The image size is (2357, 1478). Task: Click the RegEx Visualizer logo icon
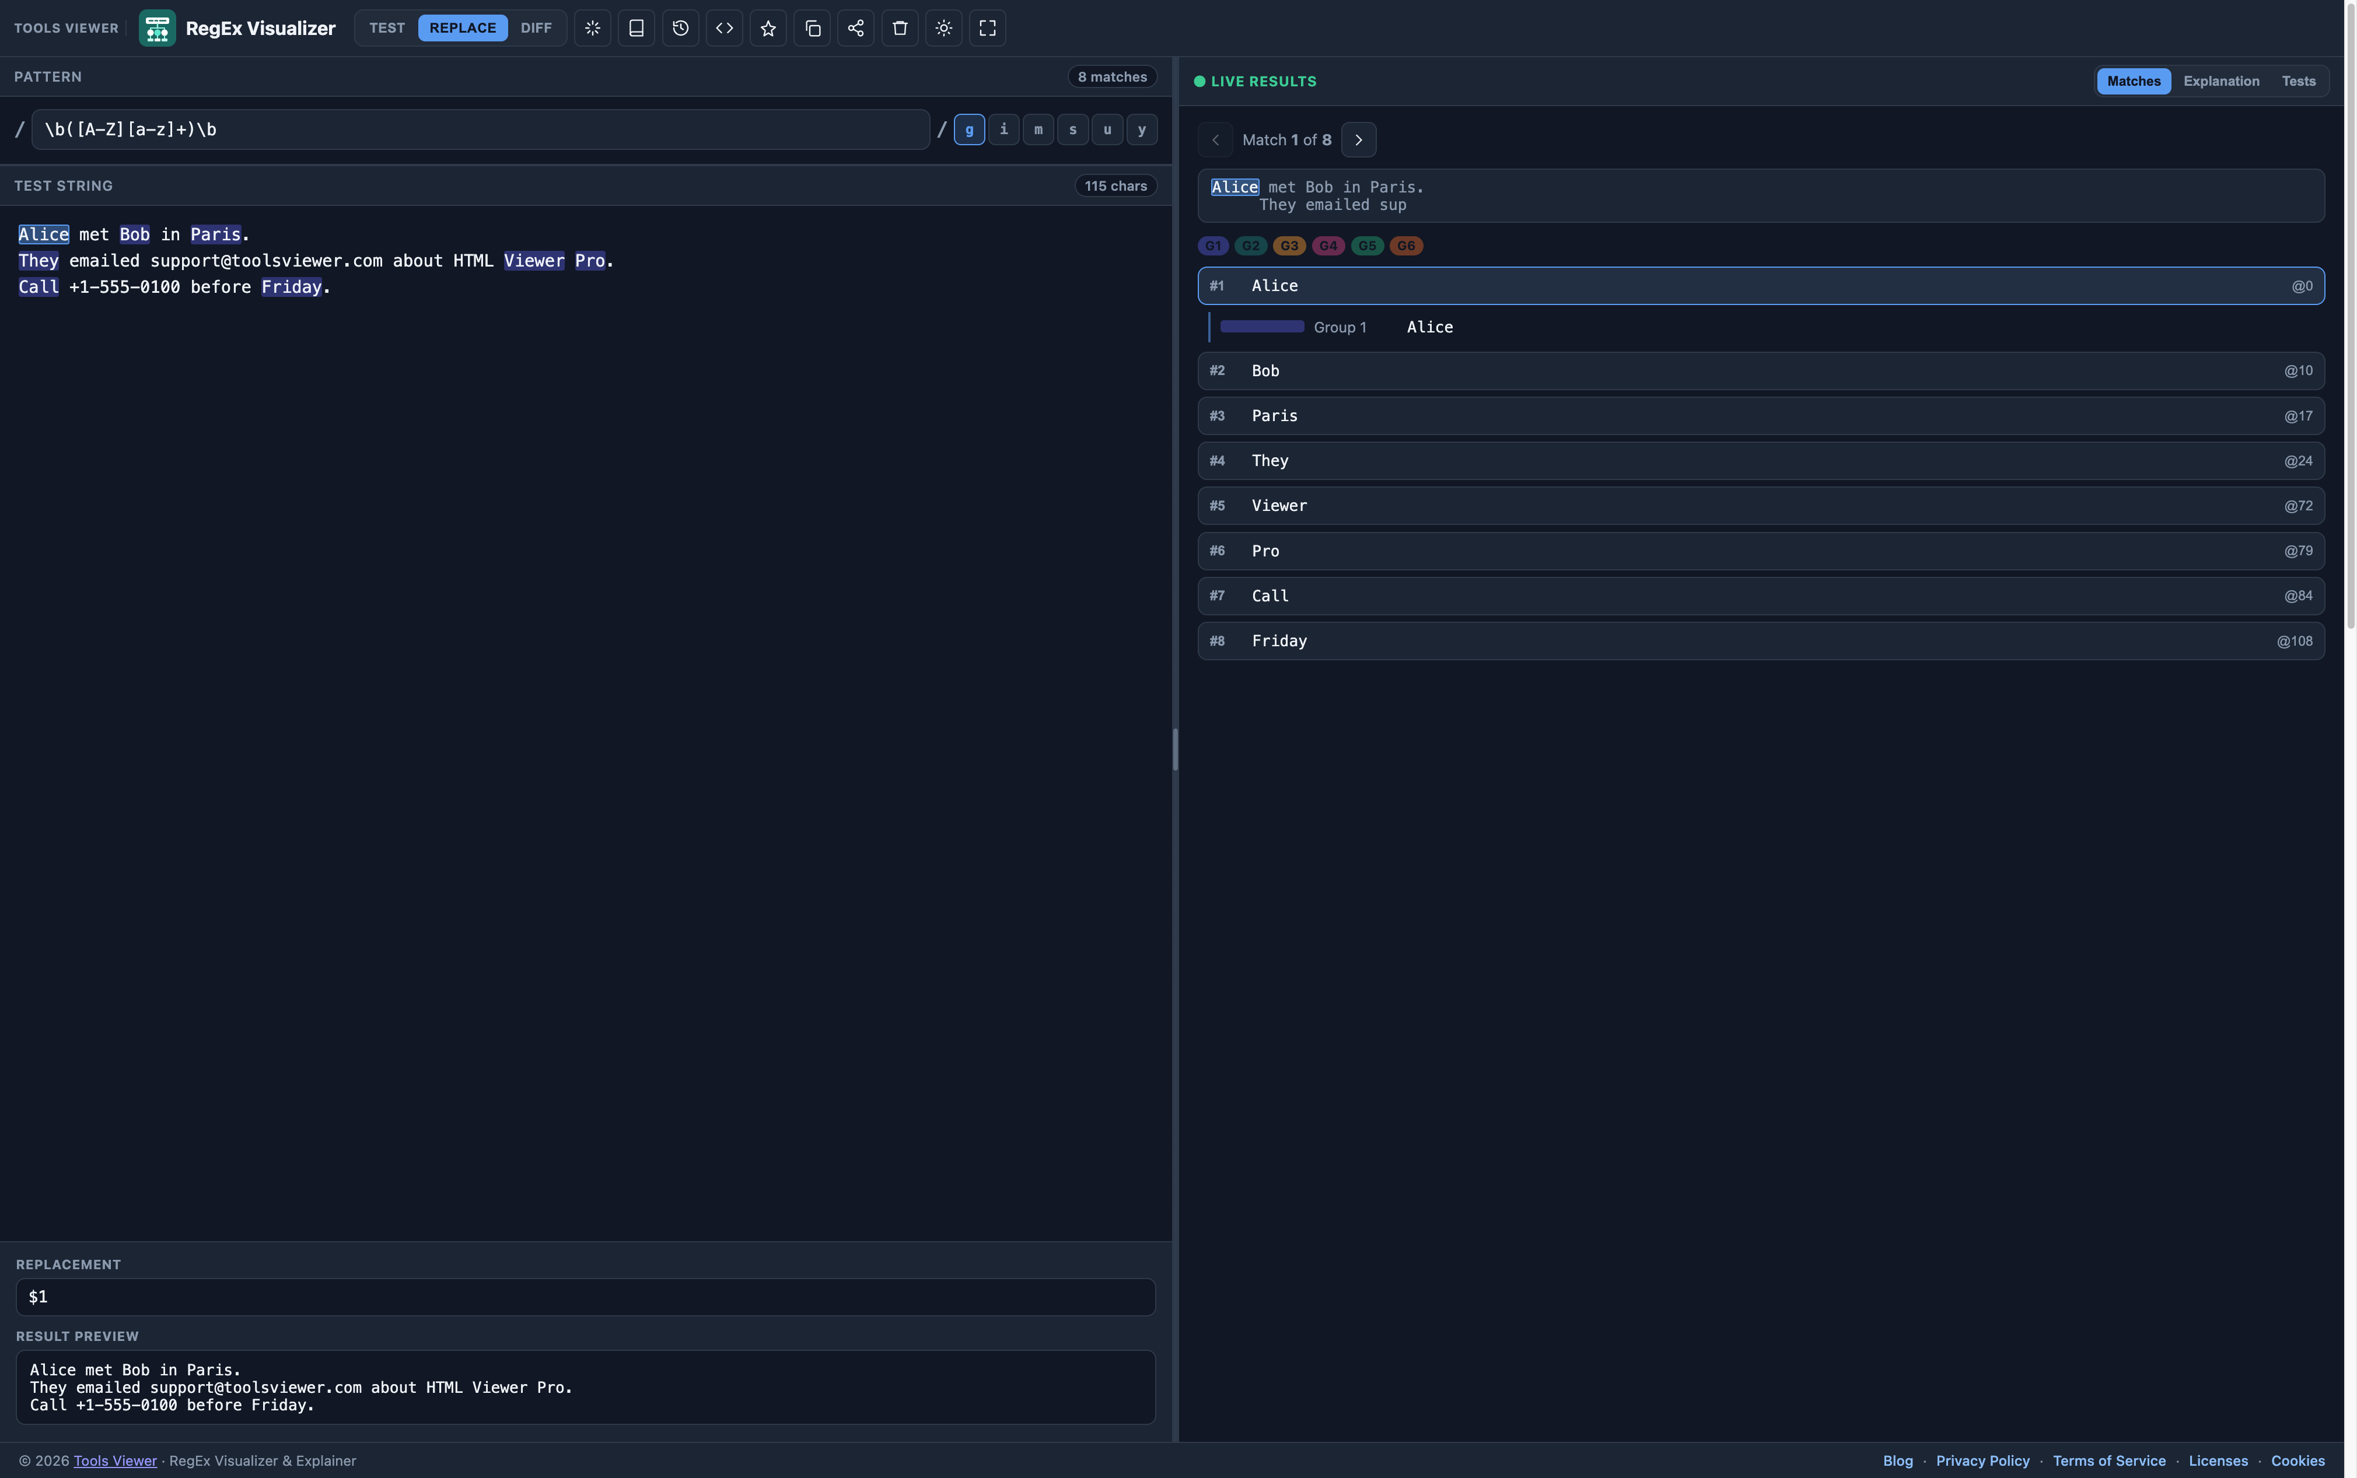pos(158,29)
